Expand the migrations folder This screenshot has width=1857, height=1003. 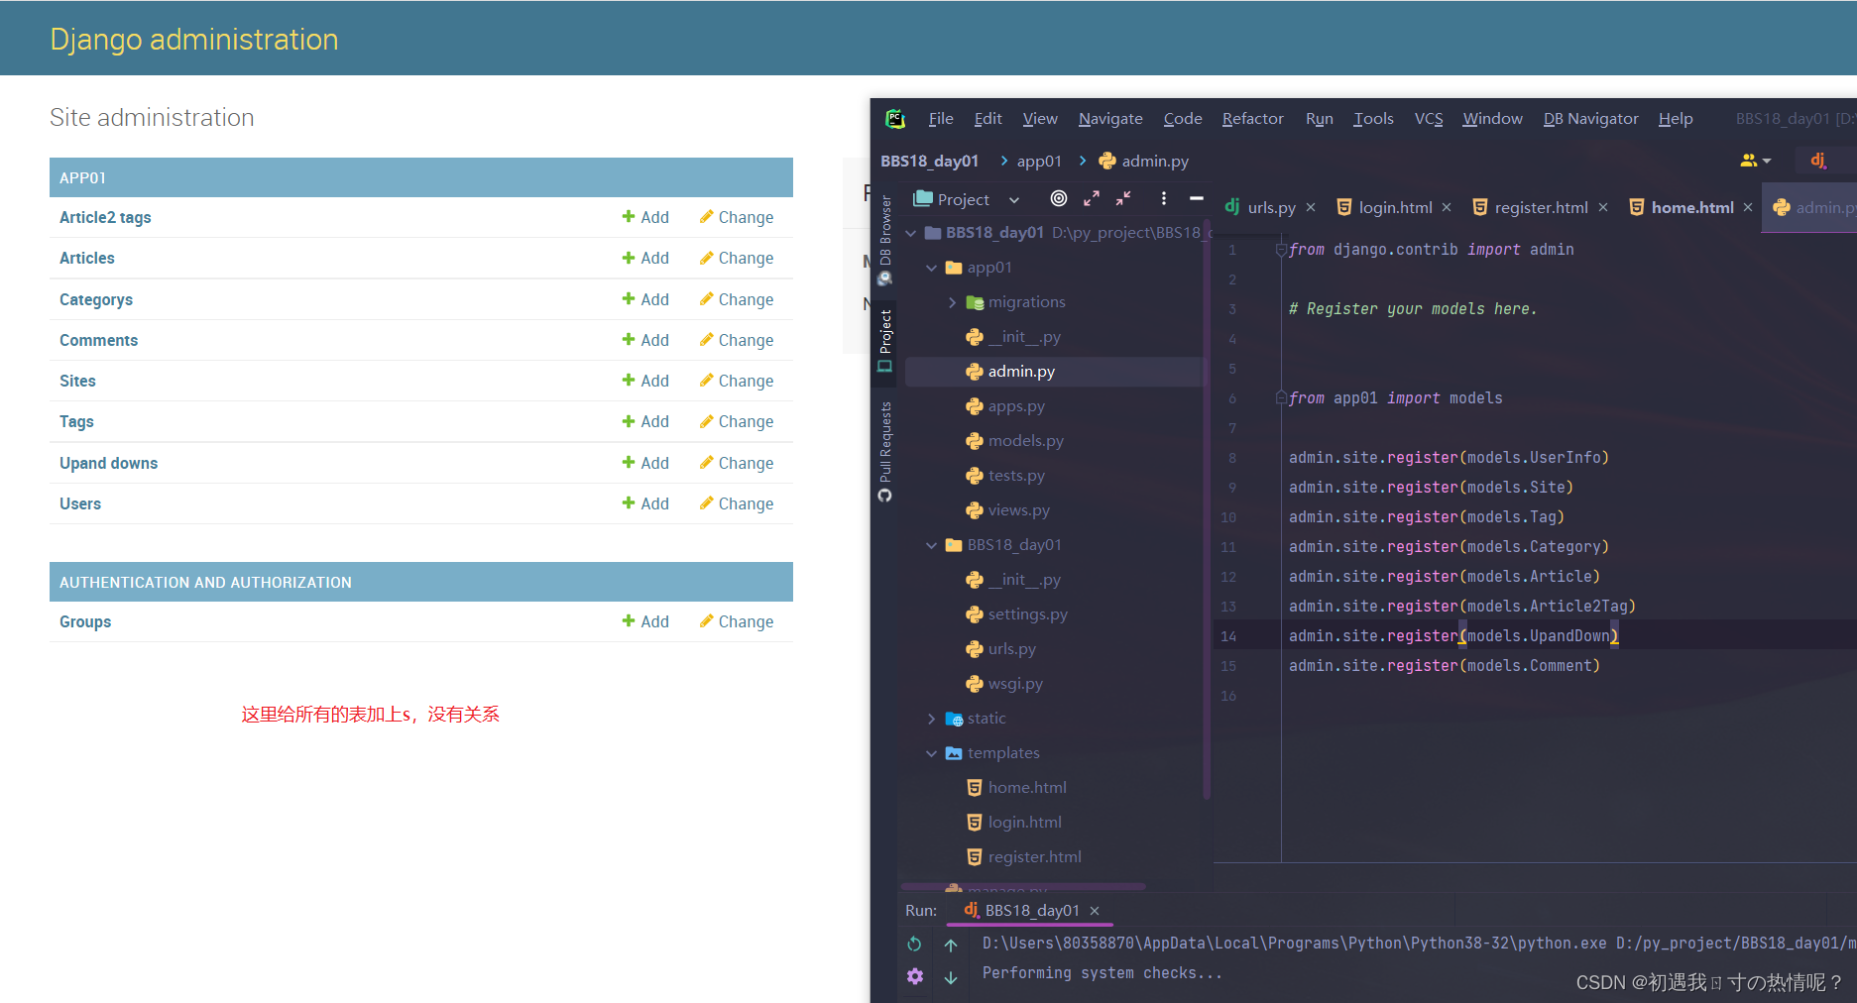(953, 302)
